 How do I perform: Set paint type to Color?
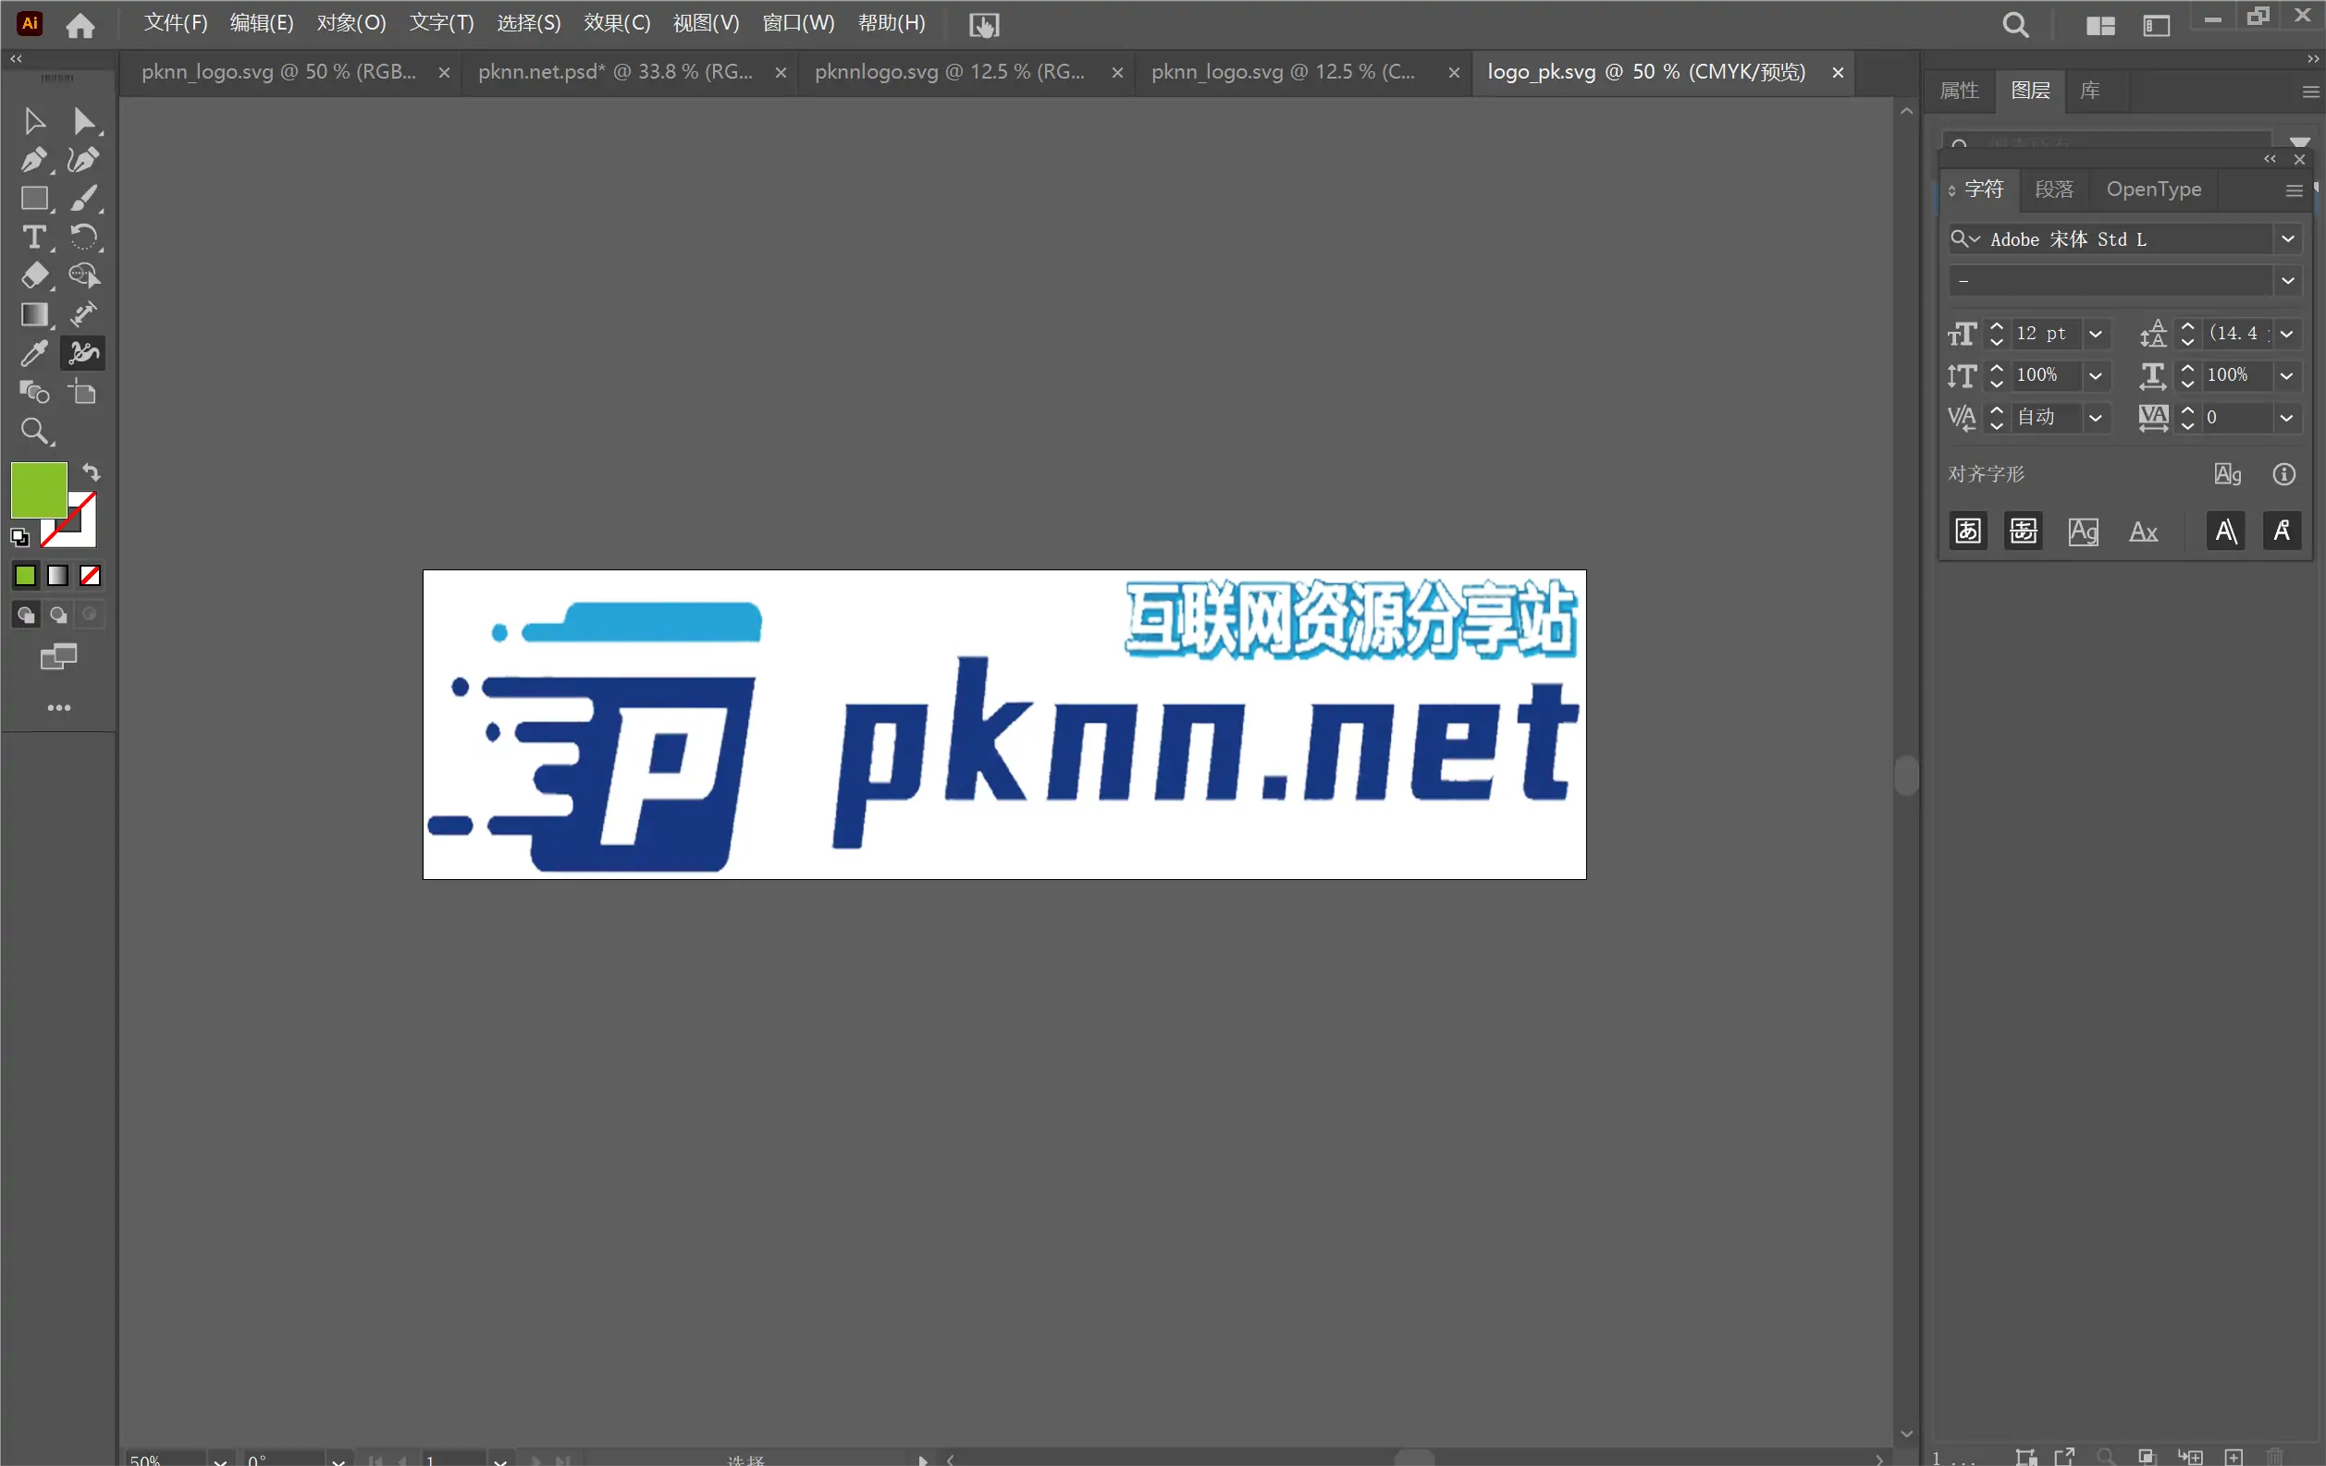click(x=25, y=576)
